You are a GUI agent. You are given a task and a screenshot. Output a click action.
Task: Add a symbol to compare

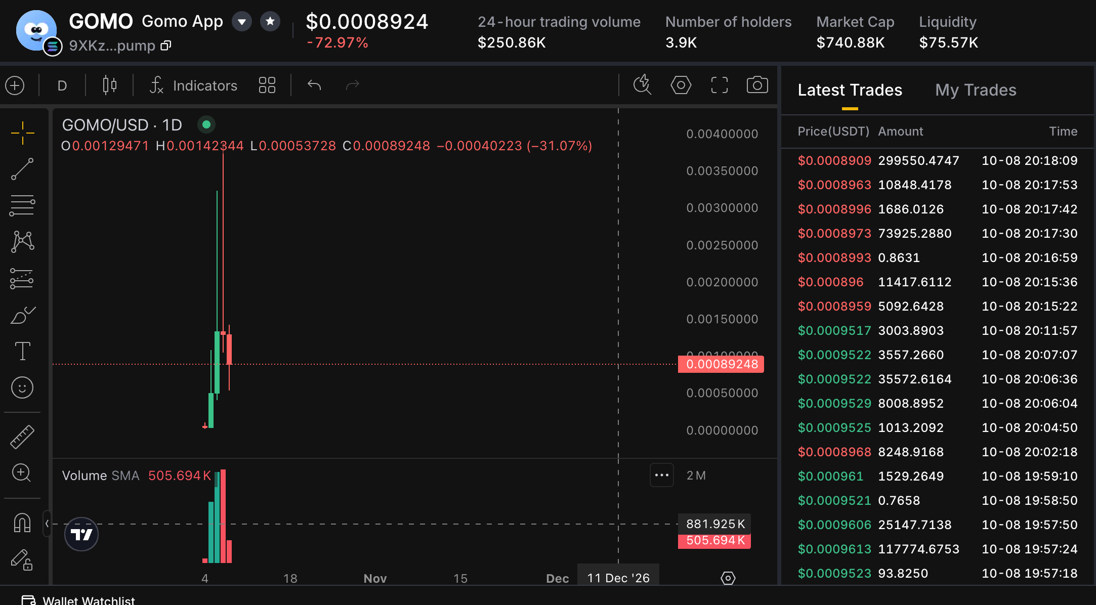[15, 85]
